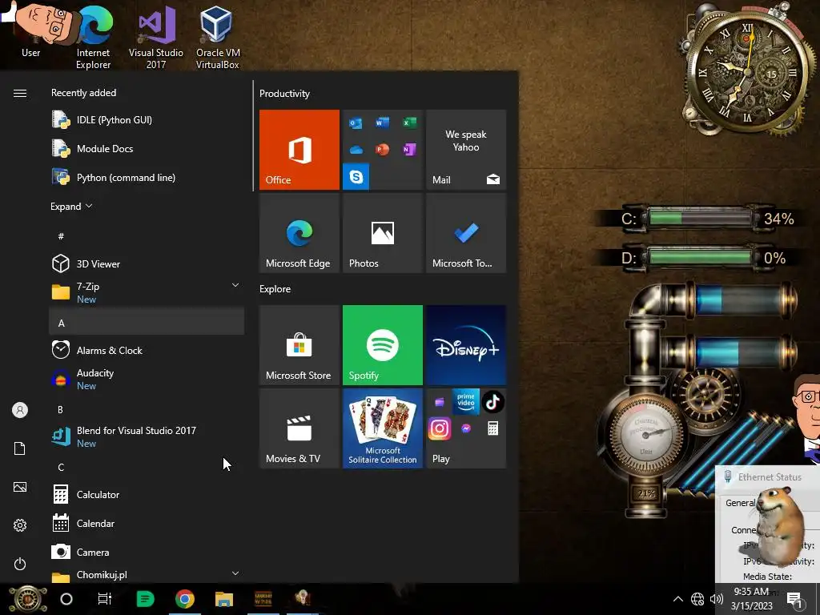Open Task View on taskbar

[x=105, y=599]
